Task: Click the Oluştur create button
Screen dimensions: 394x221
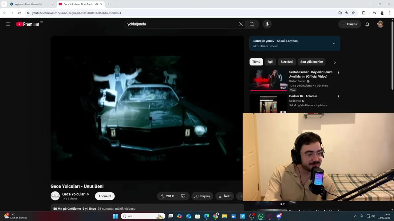Action: [x=350, y=24]
